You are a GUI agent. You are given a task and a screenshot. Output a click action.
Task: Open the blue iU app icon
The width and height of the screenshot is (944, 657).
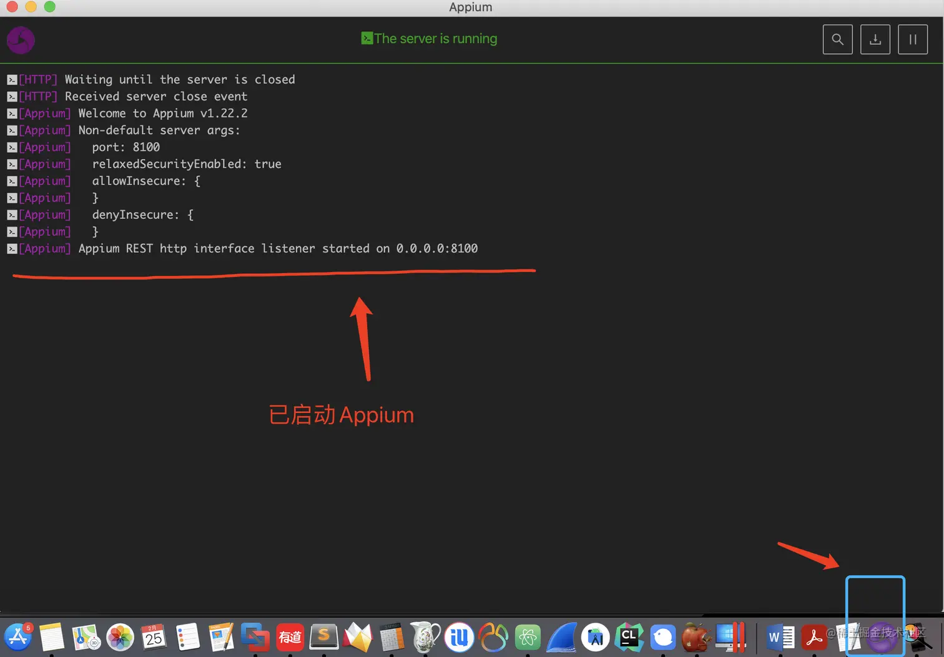click(459, 637)
